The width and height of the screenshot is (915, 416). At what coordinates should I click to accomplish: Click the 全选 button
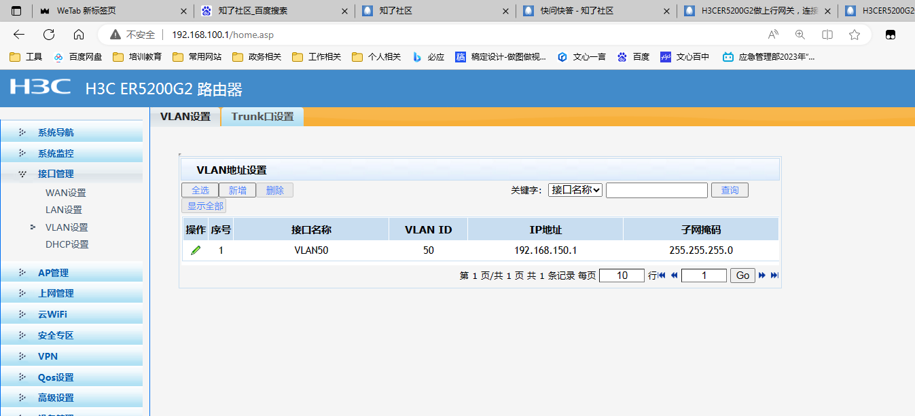click(x=200, y=190)
